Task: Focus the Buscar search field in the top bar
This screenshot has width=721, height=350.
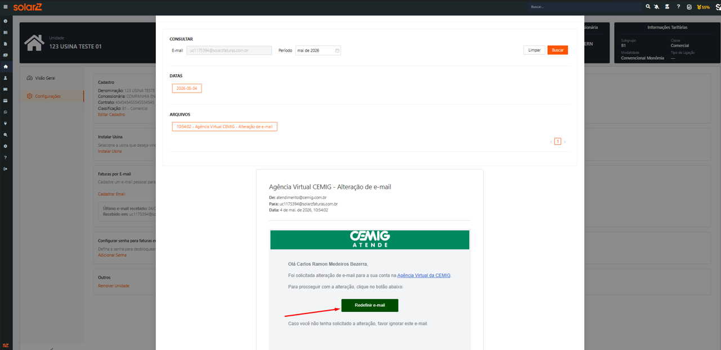Action: click(x=585, y=7)
